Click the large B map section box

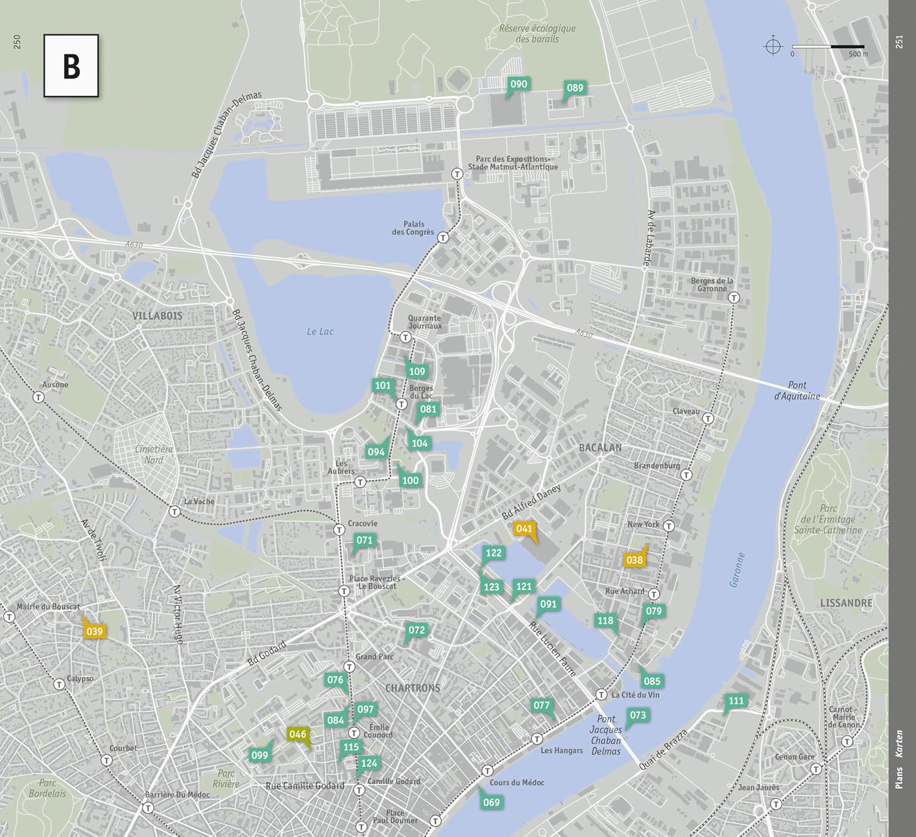(71, 66)
